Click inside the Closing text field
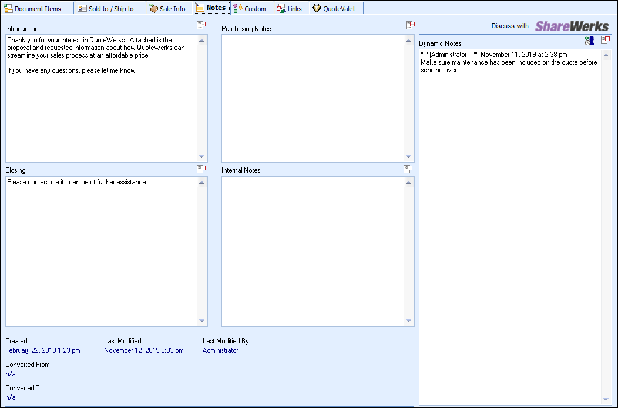618x408 pixels. point(101,251)
